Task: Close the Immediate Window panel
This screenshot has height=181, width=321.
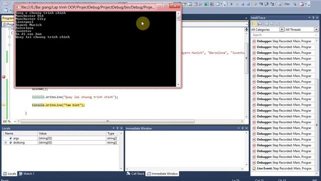Action: (246, 128)
